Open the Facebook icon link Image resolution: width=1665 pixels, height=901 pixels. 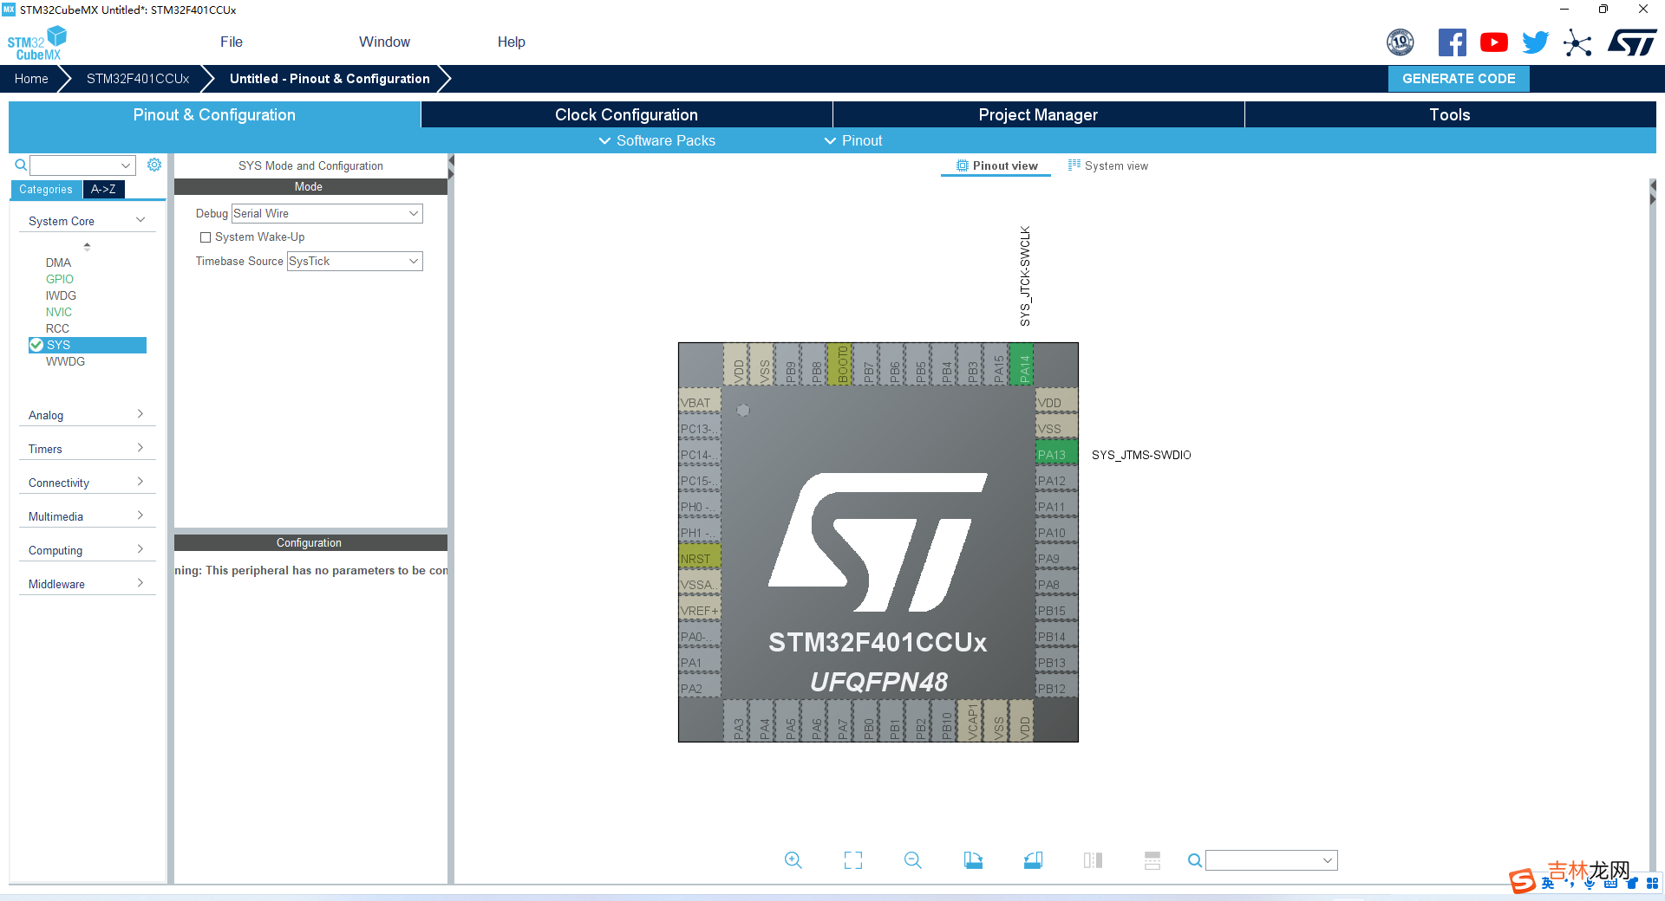coord(1453,42)
